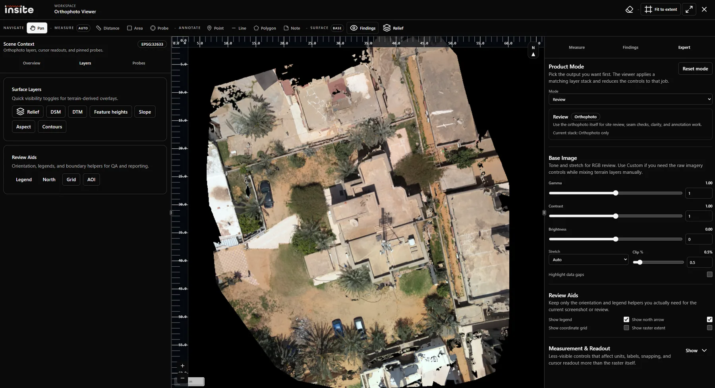This screenshot has width=715, height=388.
Task: Select the Probe tool
Action: tap(159, 28)
